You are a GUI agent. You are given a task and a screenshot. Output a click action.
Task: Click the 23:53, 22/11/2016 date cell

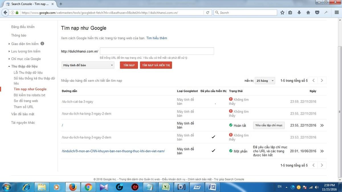click(x=303, y=137)
